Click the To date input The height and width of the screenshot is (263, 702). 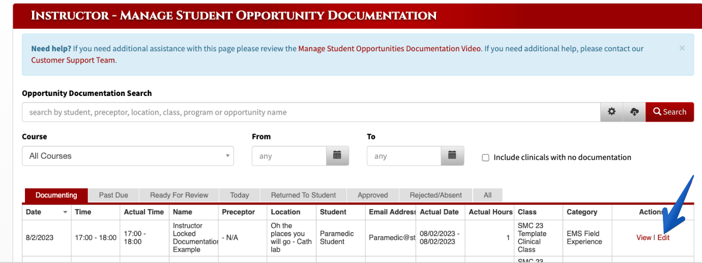pyautogui.click(x=404, y=156)
